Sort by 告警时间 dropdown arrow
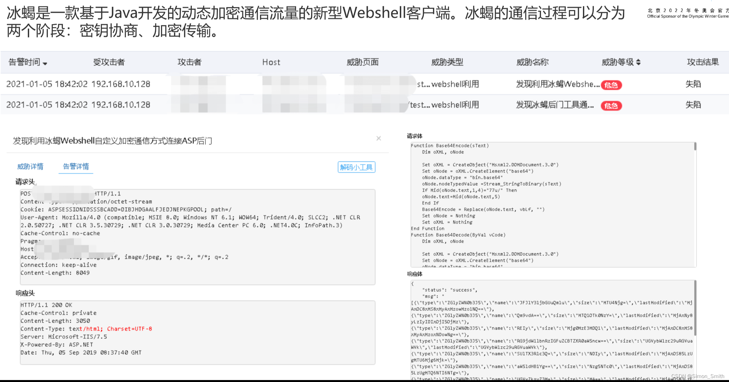 click(x=45, y=64)
